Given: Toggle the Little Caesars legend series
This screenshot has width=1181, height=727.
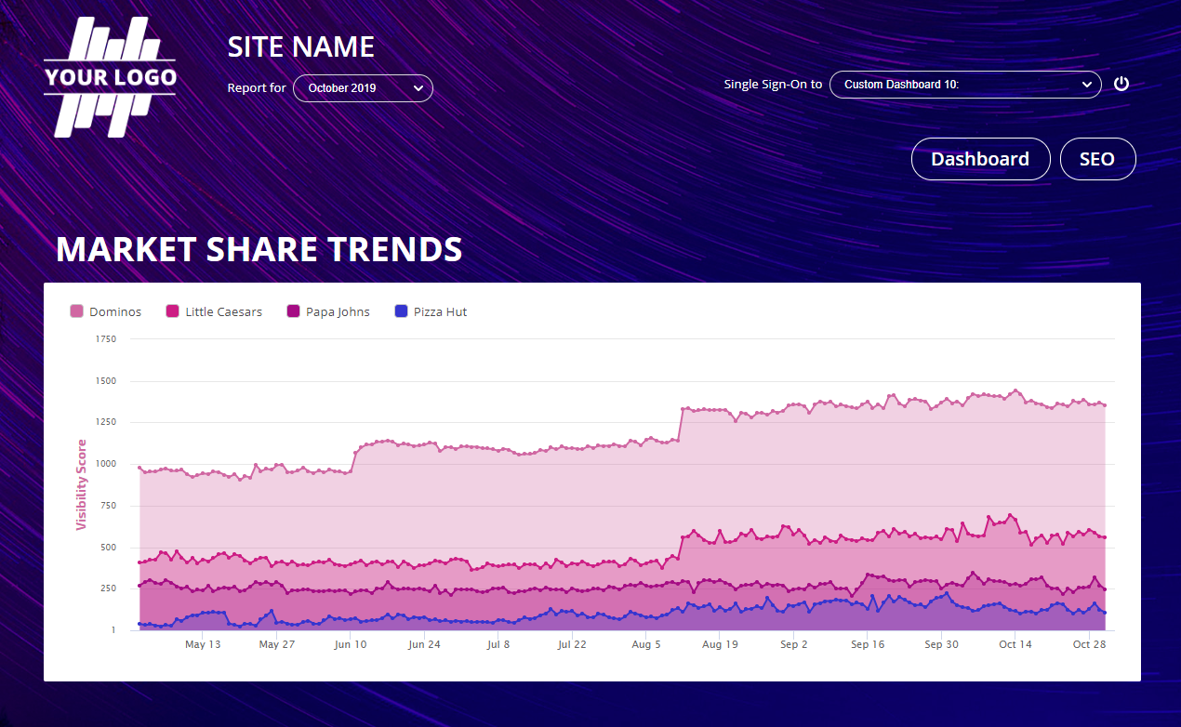Looking at the screenshot, I should click(213, 312).
